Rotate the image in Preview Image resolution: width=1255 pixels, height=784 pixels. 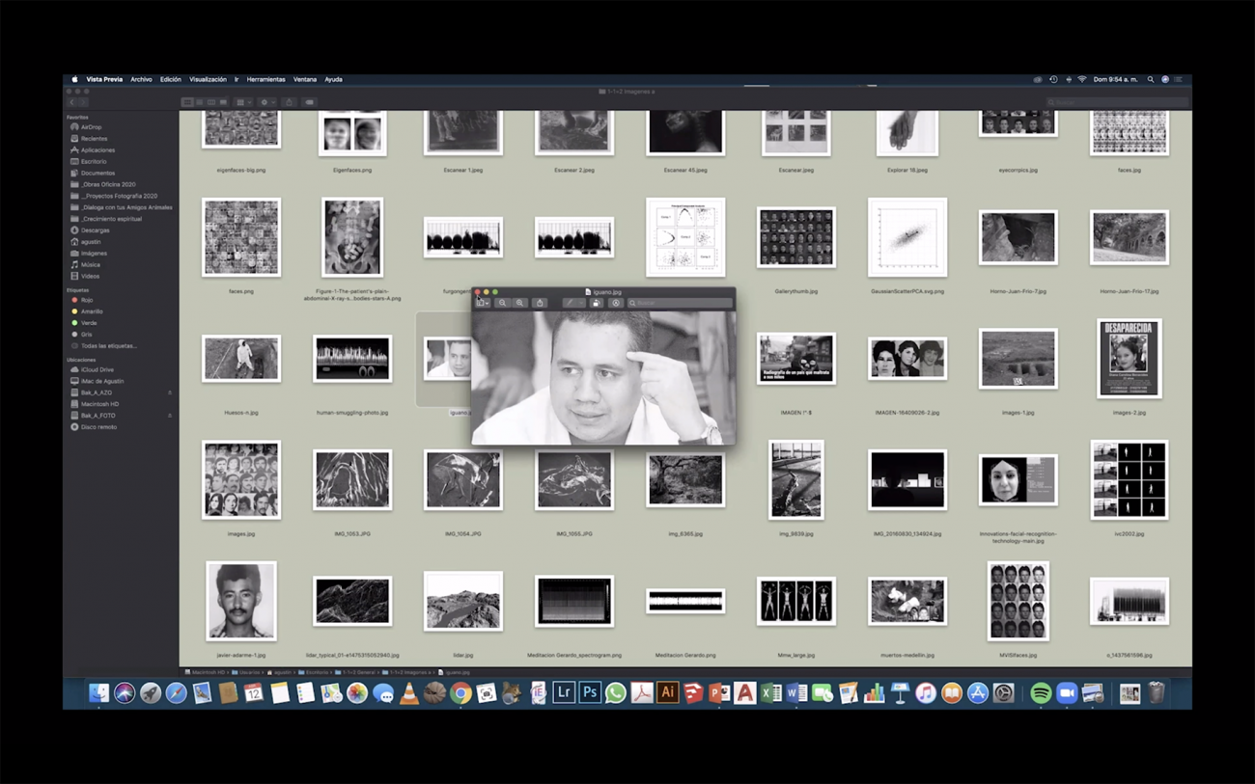pos(596,303)
